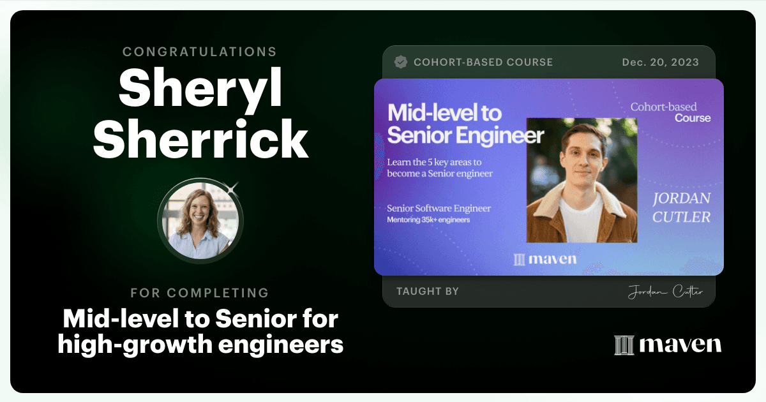Click the Sheryl Sherrick name heading
Viewport: 766px width, 402px height.
[201, 115]
